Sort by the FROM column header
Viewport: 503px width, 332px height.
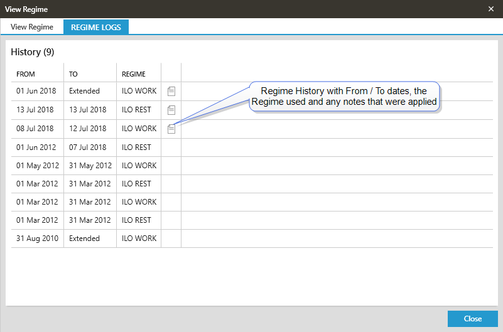[x=26, y=74]
